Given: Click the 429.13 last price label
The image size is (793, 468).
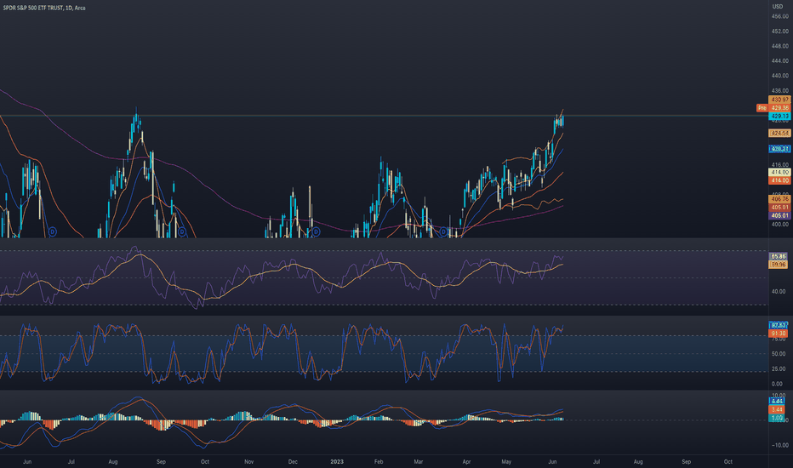Looking at the screenshot, I should pos(779,117).
